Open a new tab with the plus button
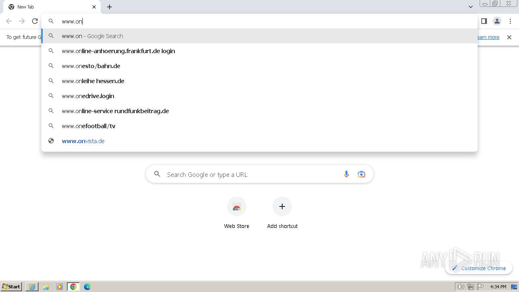 click(x=109, y=7)
